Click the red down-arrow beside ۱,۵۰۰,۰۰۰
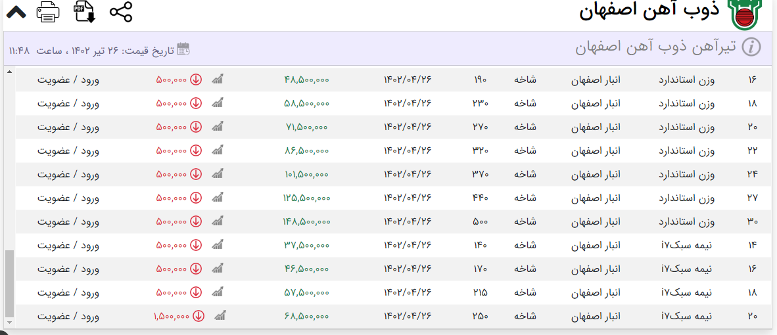The image size is (777, 335). coord(199,316)
